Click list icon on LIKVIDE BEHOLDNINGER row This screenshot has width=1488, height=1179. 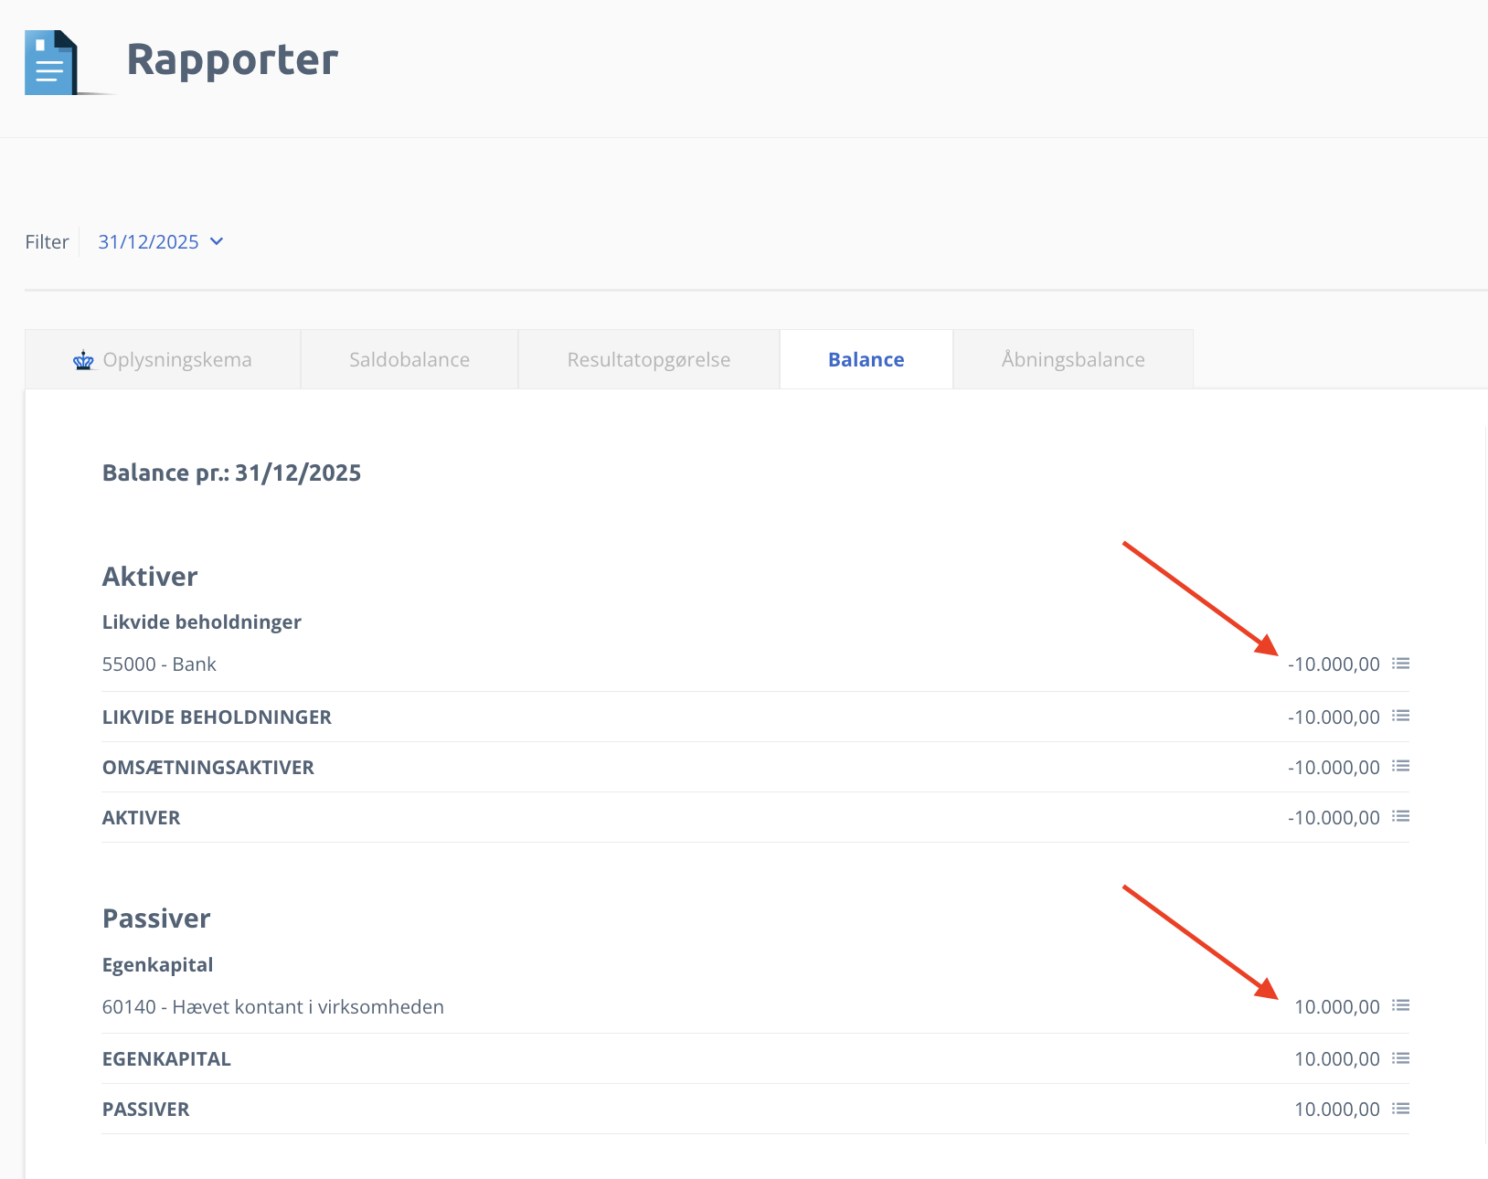click(x=1400, y=716)
